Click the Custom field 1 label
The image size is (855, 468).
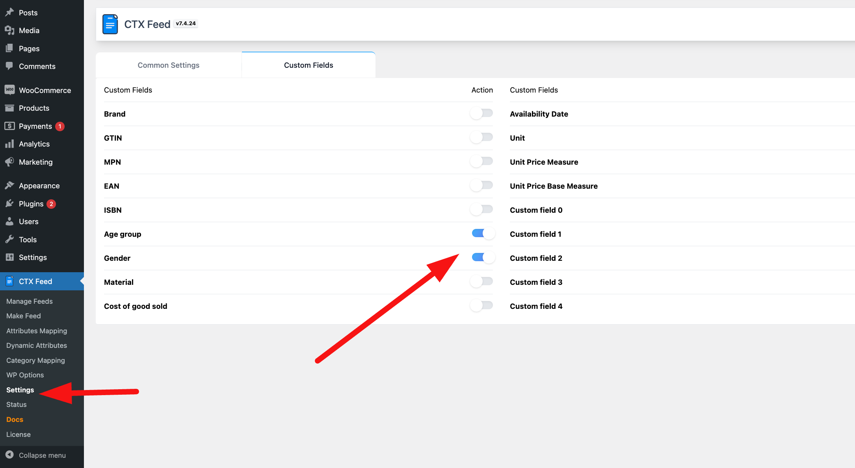point(536,234)
